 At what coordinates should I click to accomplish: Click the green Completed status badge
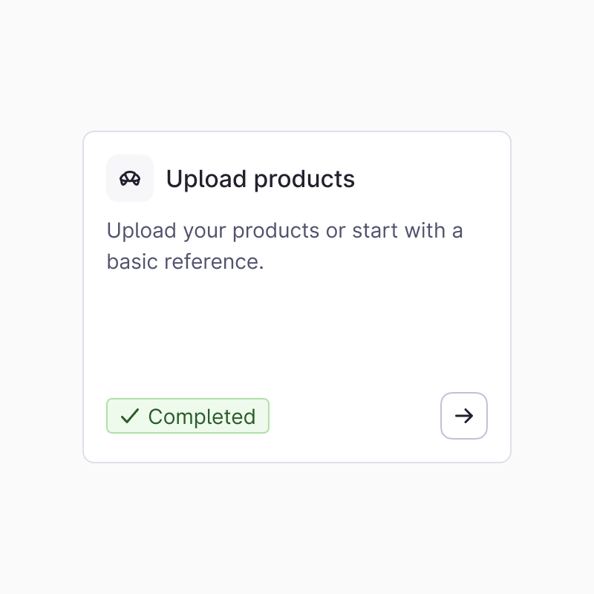188,416
